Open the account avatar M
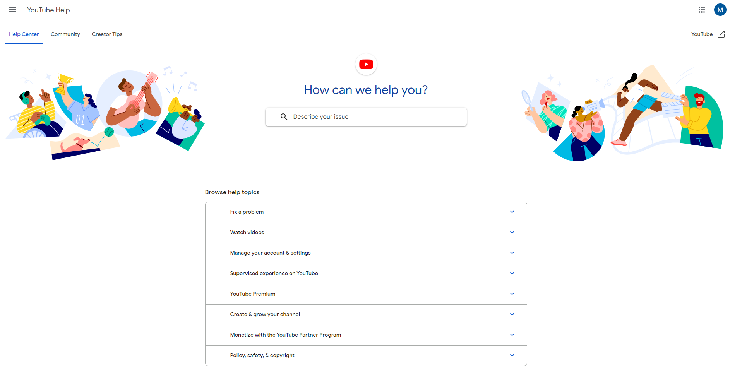 click(720, 10)
